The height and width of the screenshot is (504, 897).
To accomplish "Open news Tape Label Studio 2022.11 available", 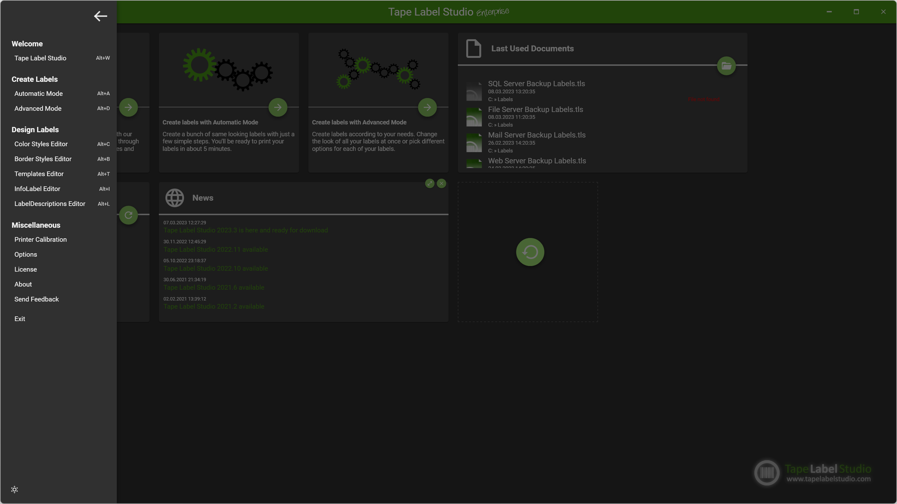I will [x=216, y=250].
